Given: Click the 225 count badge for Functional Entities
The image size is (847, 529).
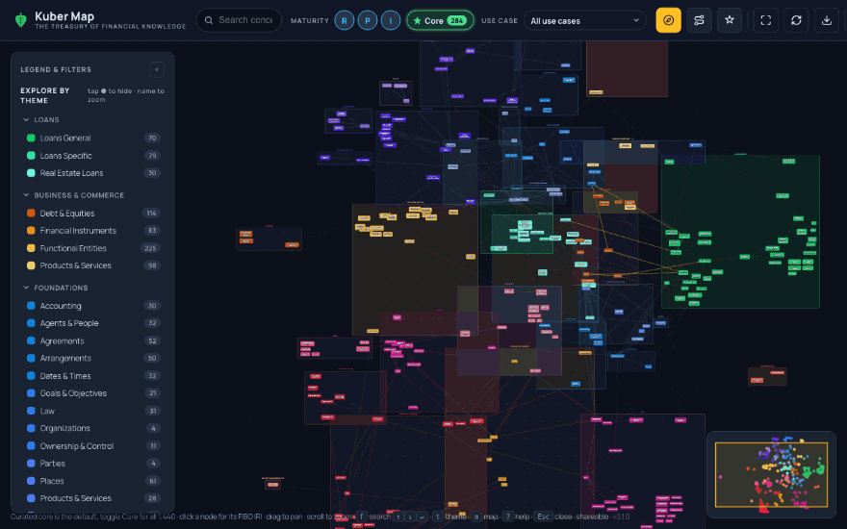Looking at the screenshot, I should coord(150,248).
